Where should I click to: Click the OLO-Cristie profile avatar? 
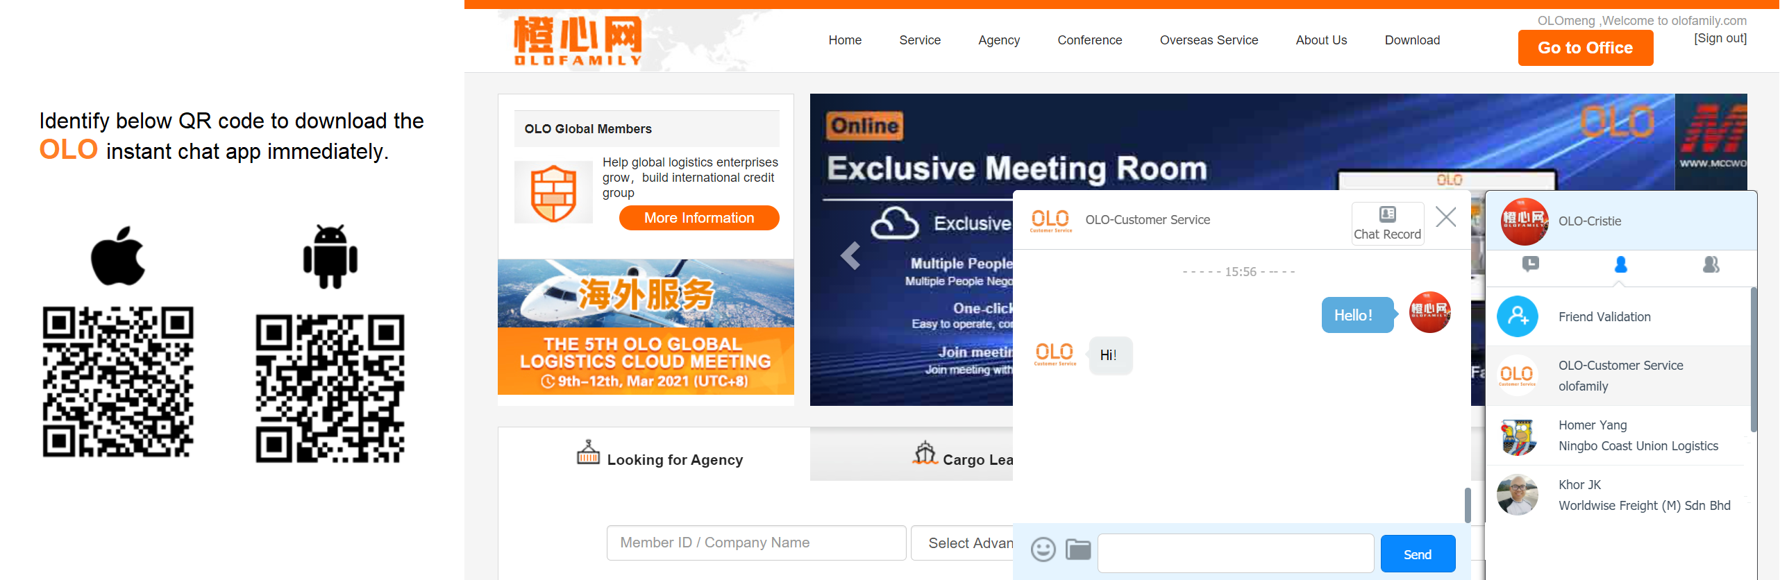point(1525,221)
